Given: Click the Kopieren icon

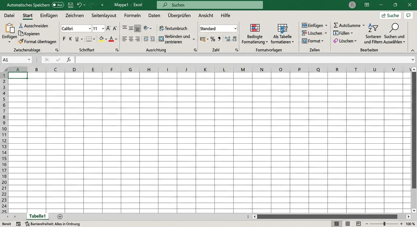Looking at the screenshot, I should tap(21, 34).
